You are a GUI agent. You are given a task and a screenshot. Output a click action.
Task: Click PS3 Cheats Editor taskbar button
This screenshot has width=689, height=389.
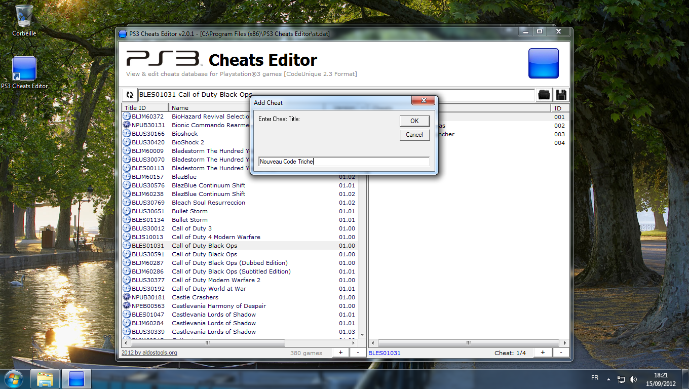point(76,379)
